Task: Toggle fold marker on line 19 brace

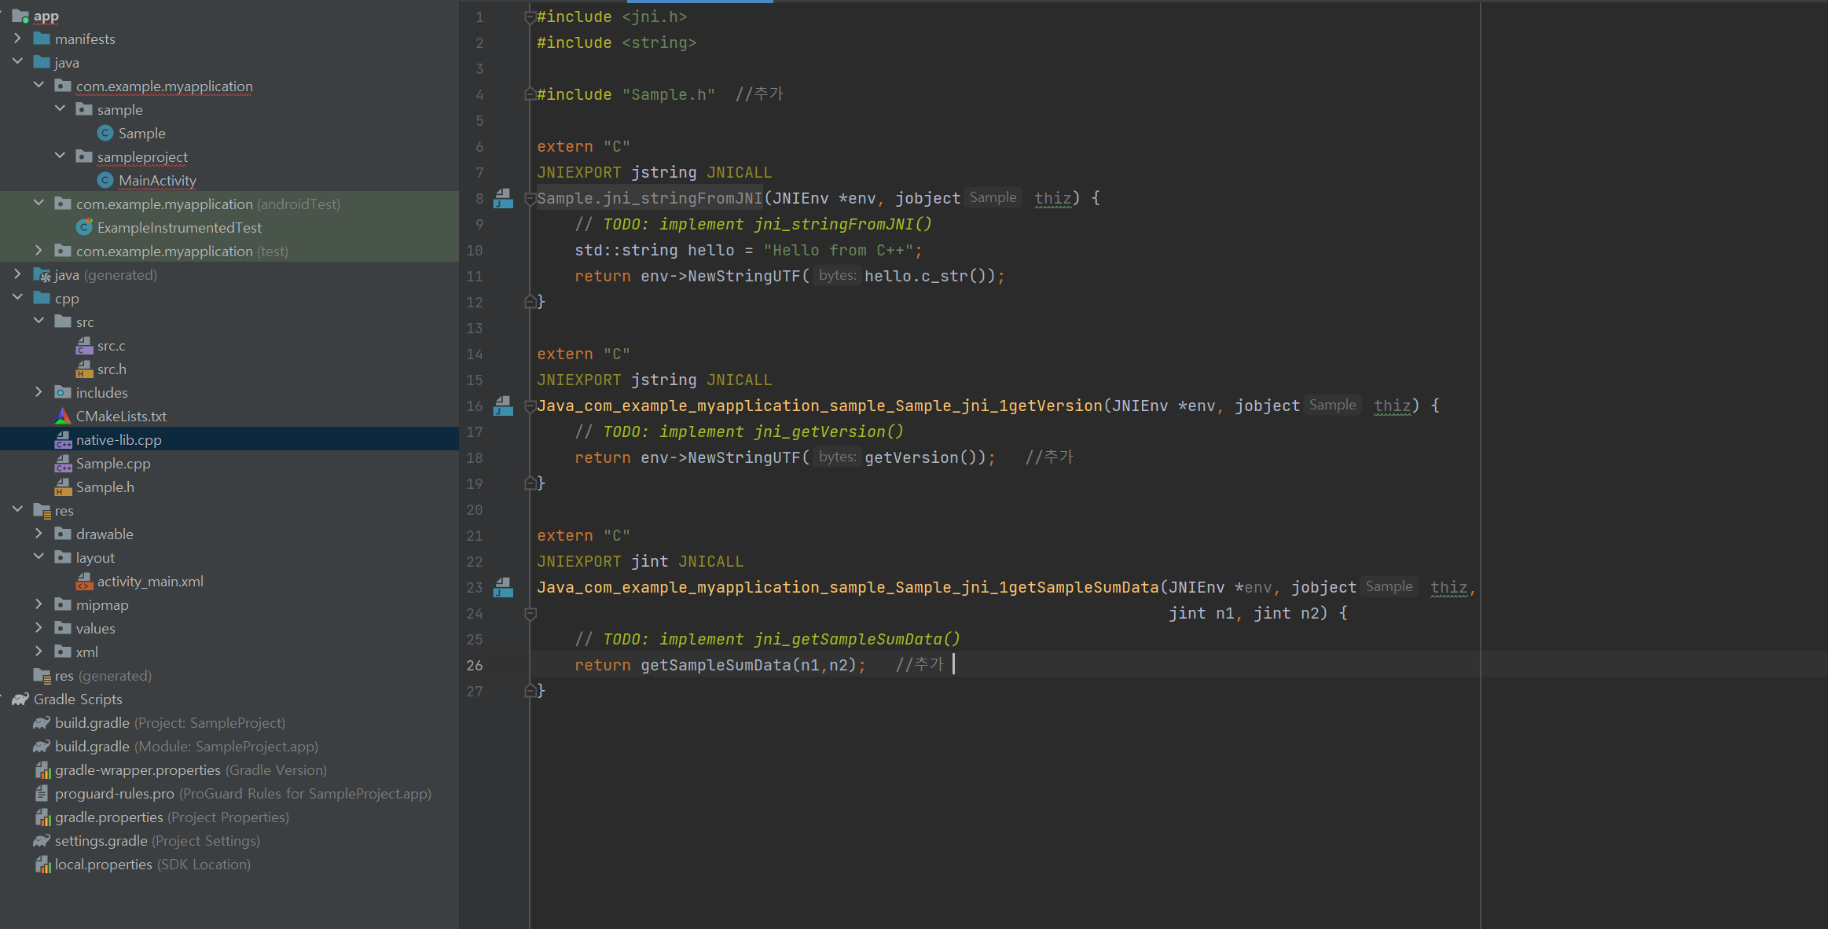Action: click(x=530, y=483)
